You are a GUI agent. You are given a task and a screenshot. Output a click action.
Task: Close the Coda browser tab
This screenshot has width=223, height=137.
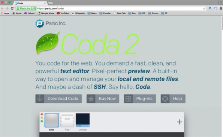45,3
